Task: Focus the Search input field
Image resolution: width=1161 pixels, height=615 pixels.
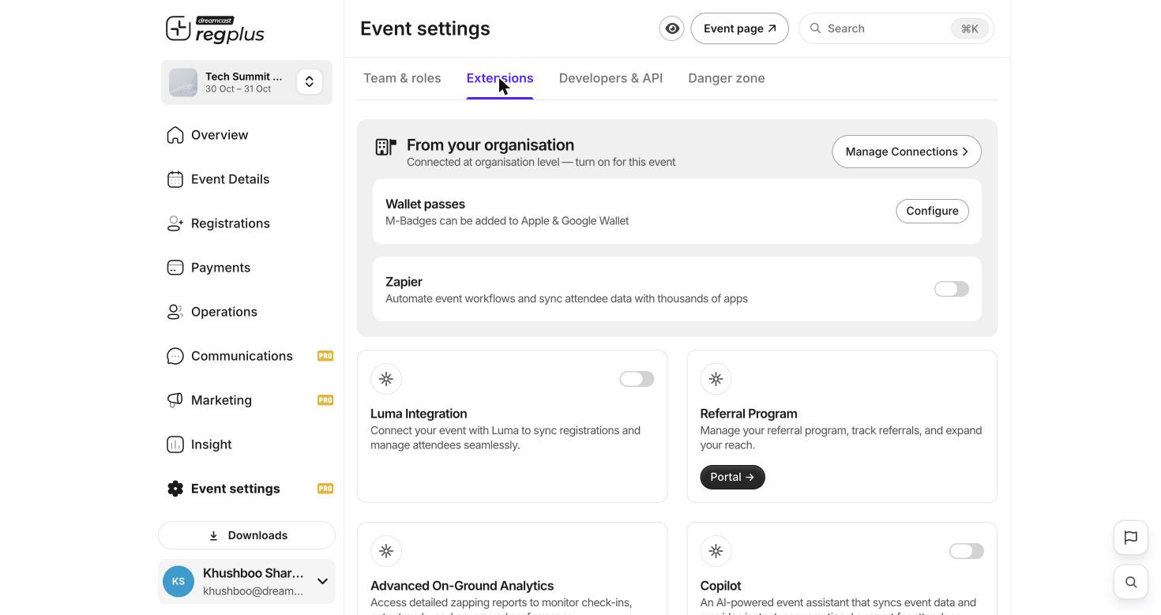Action: (896, 28)
